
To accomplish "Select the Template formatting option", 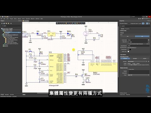I will tap(125, 58).
